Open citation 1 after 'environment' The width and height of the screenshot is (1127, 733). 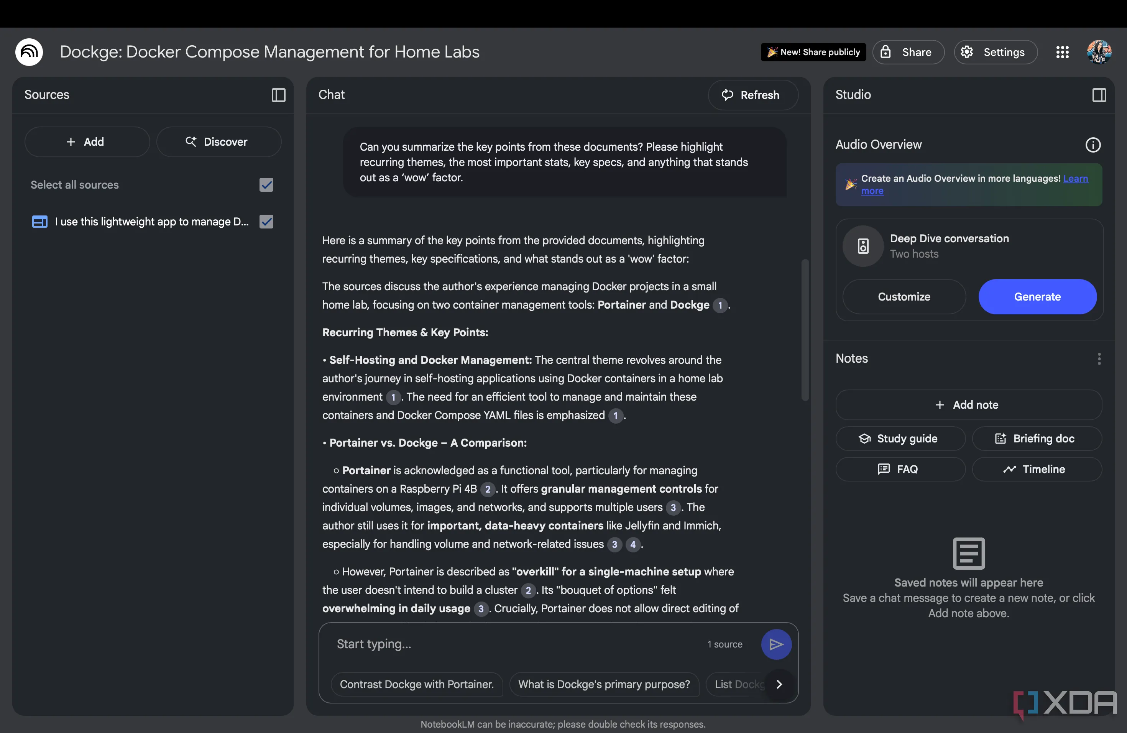click(393, 397)
